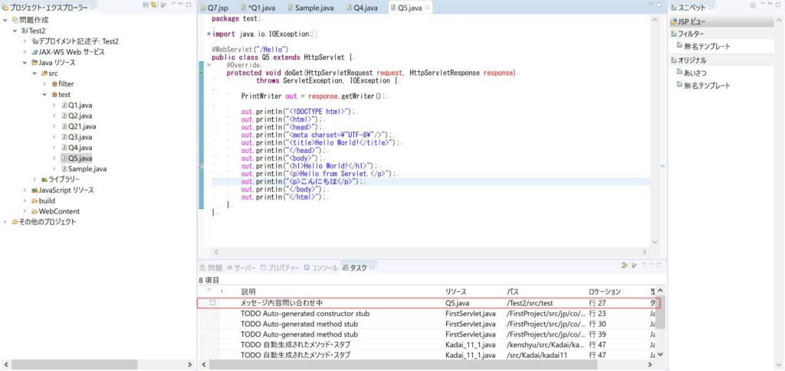The height and width of the screenshot is (371, 785).
Task: Click the editor horizontal scrollbar
Action: pyautogui.click(x=430, y=252)
